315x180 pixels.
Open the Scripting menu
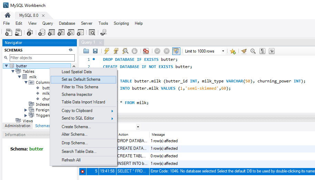pyautogui.click(x=121, y=23)
